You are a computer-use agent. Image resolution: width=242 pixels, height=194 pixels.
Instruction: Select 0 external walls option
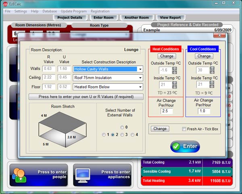coord(121,127)
